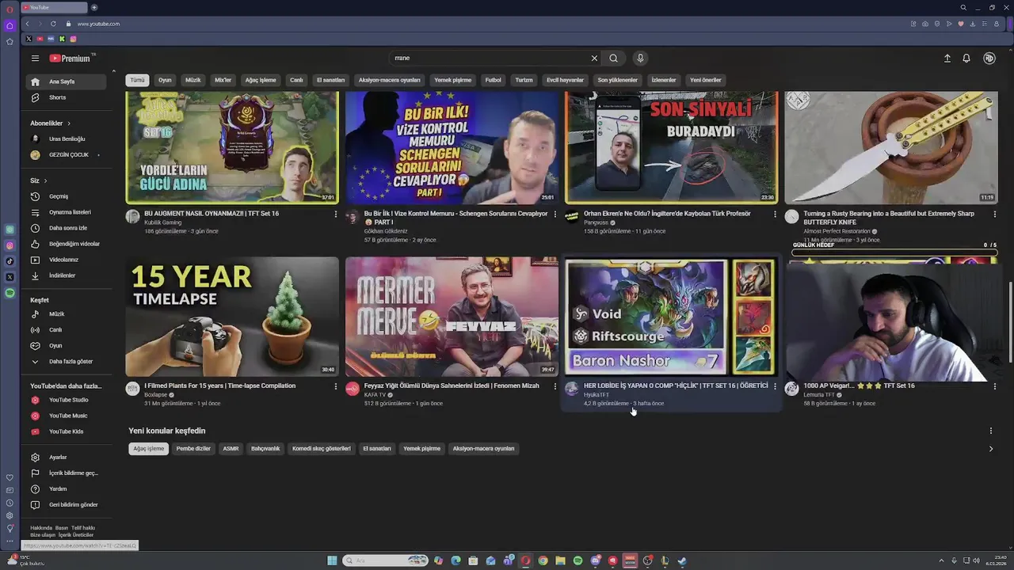Open more options for 15 years plants video

(335, 386)
